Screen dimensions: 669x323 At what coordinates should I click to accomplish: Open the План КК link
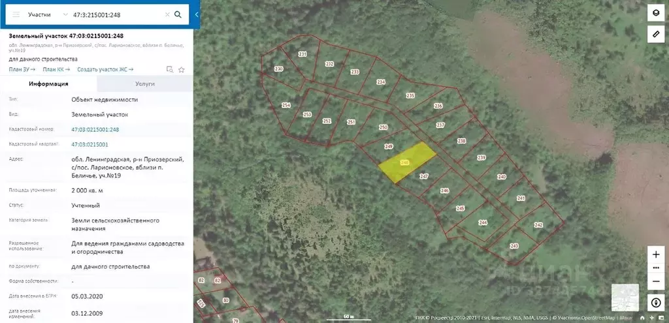56,69
